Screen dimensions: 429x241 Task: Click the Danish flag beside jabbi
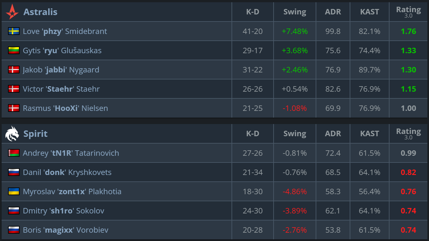pos(14,70)
